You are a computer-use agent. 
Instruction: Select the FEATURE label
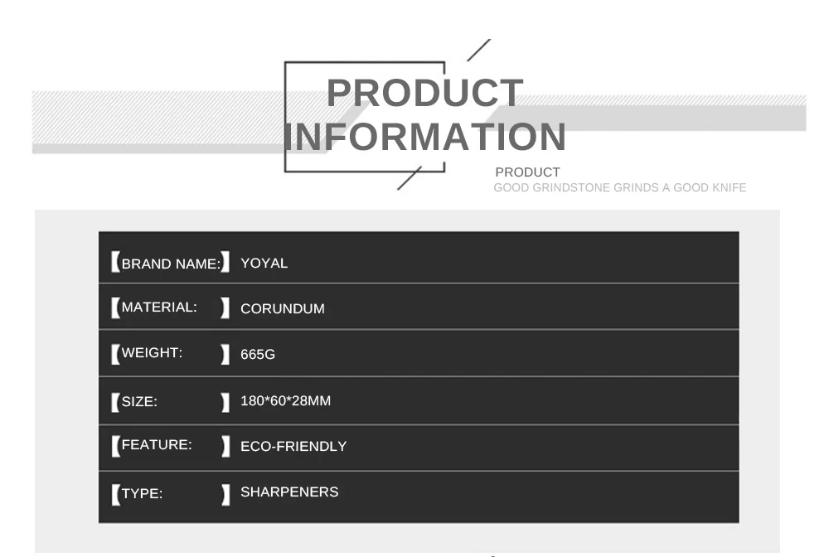click(157, 444)
